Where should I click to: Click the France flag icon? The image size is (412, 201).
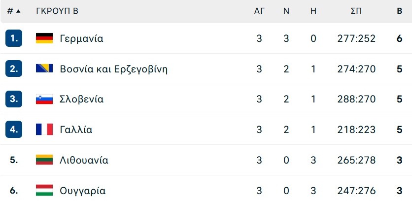pyautogui.click(x=44, y=130)
